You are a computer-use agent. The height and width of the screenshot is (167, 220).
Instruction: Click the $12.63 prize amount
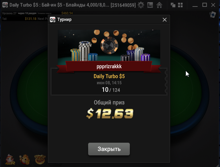(x=110, y=113)
